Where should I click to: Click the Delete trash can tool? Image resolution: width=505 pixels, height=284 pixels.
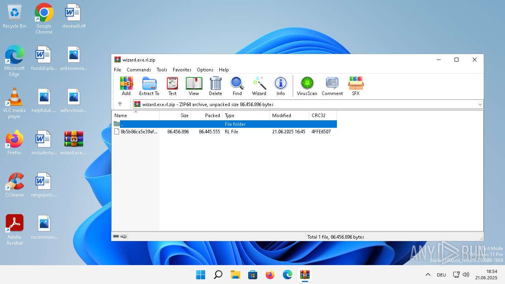pos(215,86)
